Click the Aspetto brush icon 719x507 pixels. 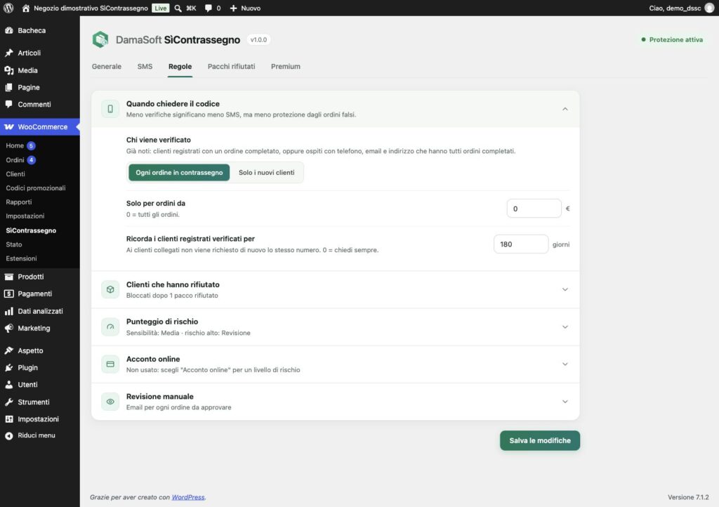coord(8,350)
